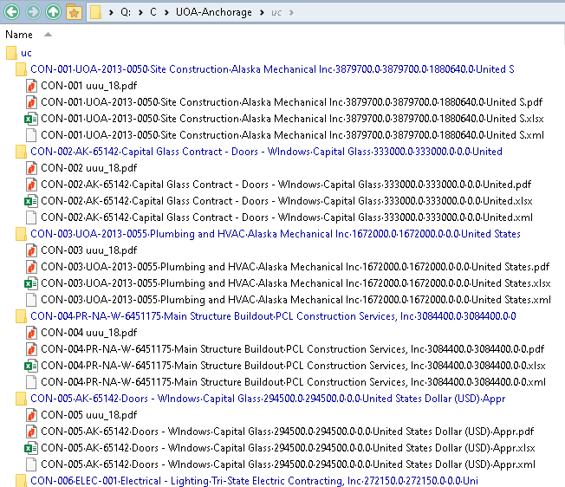Click PDF icon of CON-003 United States.pdf
The height and width of the screenshot is (487, 565).
pyautogui.click(x=31, y=267)
